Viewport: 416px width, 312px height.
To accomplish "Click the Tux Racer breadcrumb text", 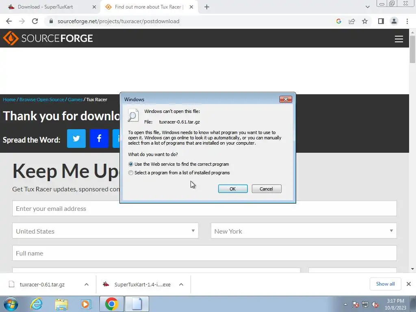I will 97,100.
